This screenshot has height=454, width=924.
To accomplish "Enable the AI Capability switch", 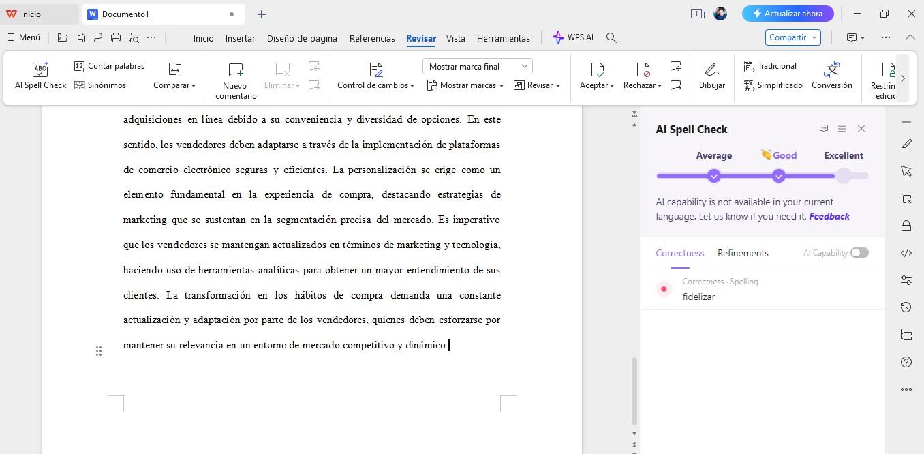I will [859, 252].
